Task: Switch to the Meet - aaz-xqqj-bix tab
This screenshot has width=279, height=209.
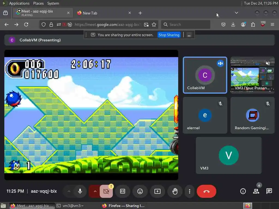Action: tap(43, 13)
